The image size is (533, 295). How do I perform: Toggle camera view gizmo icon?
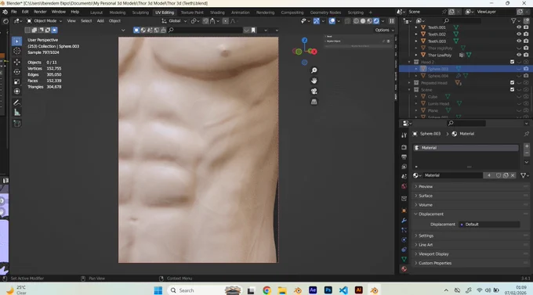coord(314,92)
